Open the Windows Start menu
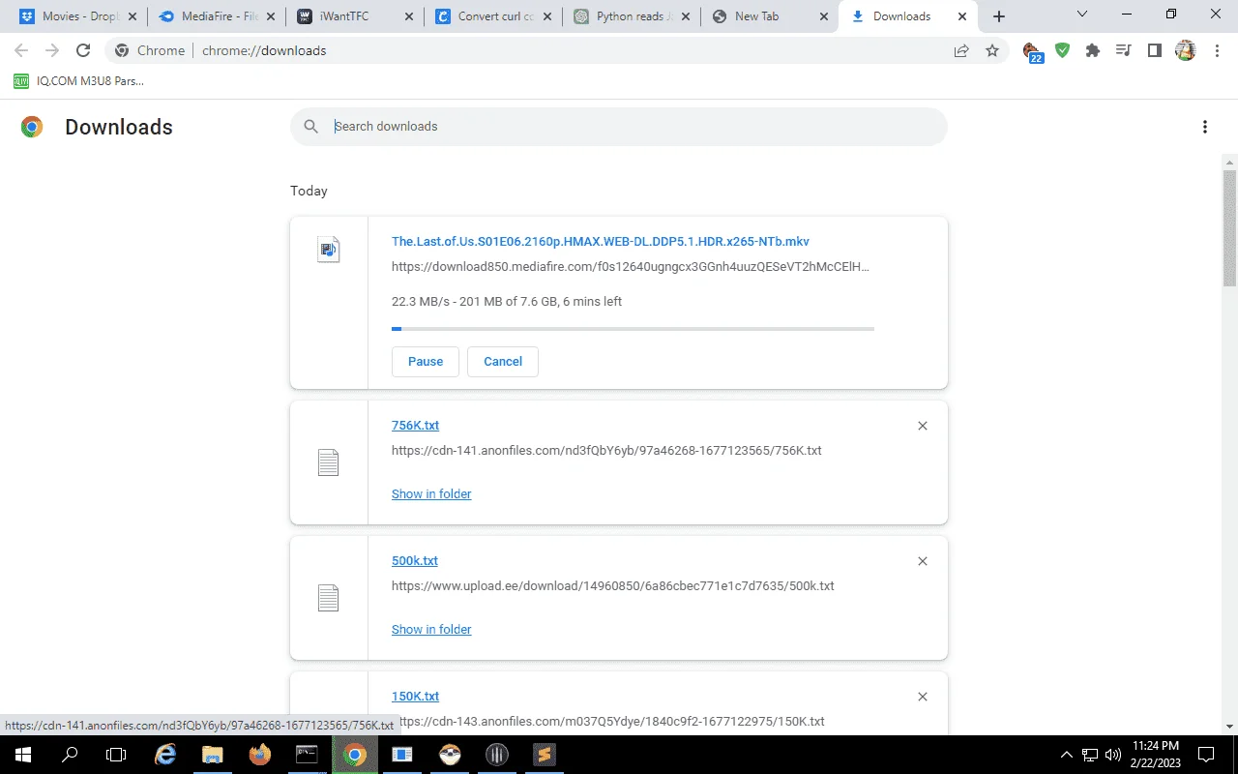The width and height of the screenshot is (1238, 774). click(x=23, y=755)
